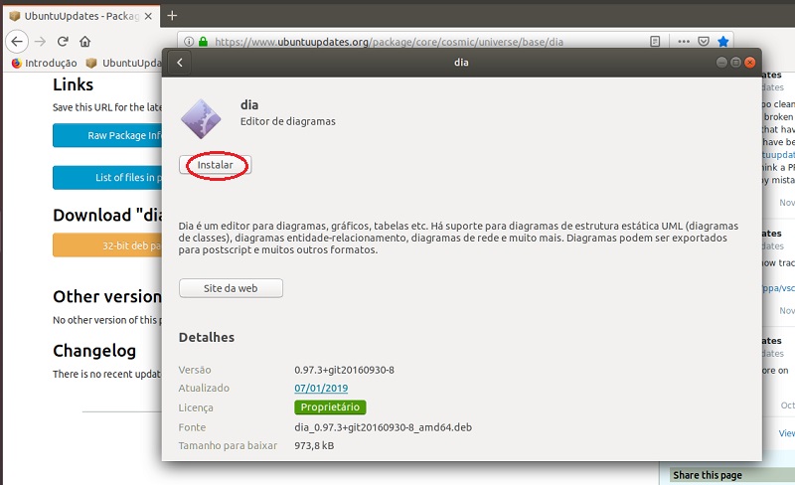The image size is (795, 485).
Task: Maximize the dia software window
Action: click(x=735, y=63)
